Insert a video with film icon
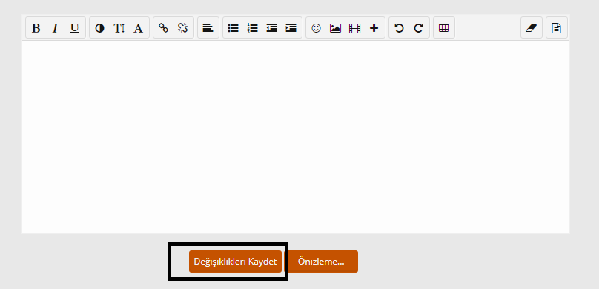The width and height of the screenshot is (599, 289). click(355, 28)
